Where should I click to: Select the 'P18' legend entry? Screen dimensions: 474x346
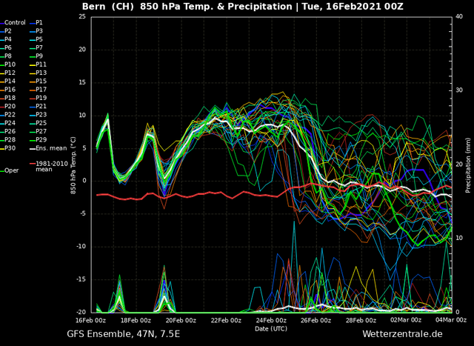point(10,98)
